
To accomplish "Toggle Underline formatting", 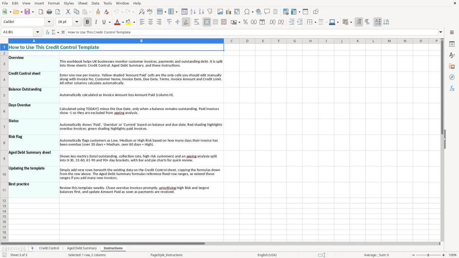I will 104,22.
